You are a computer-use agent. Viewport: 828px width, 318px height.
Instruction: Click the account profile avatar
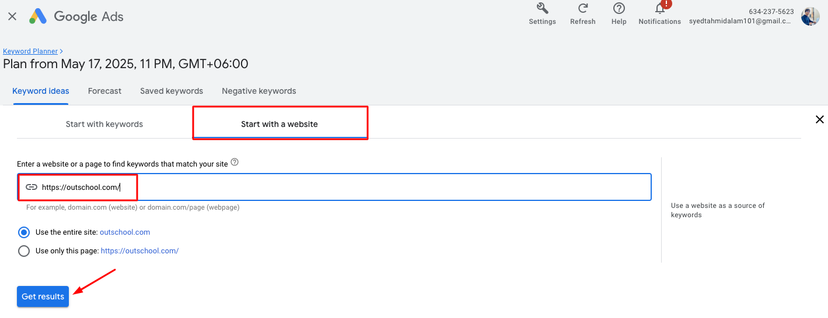pos(810,16)
